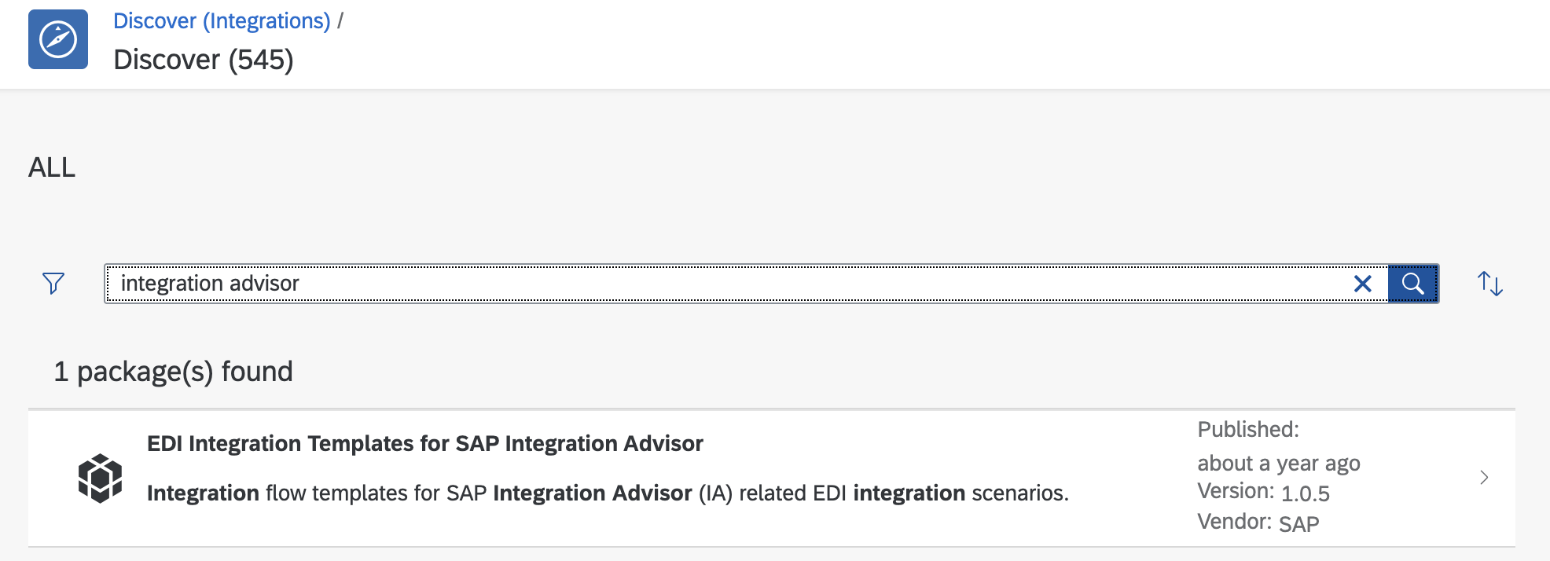The image size is (1550, 561).
Task: Go to Discover (Integrations) breadcrumb
Action: 222,21
